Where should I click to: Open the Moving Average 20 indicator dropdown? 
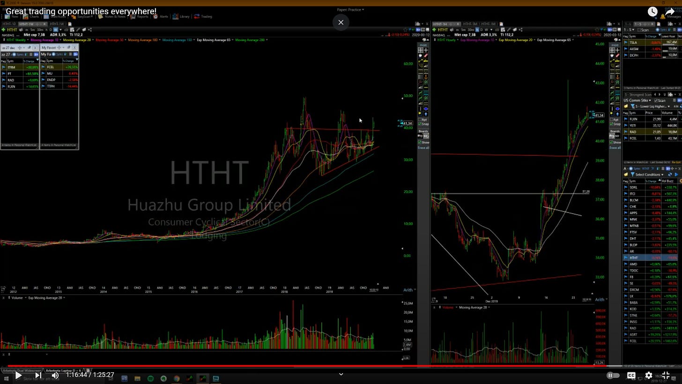78,40
